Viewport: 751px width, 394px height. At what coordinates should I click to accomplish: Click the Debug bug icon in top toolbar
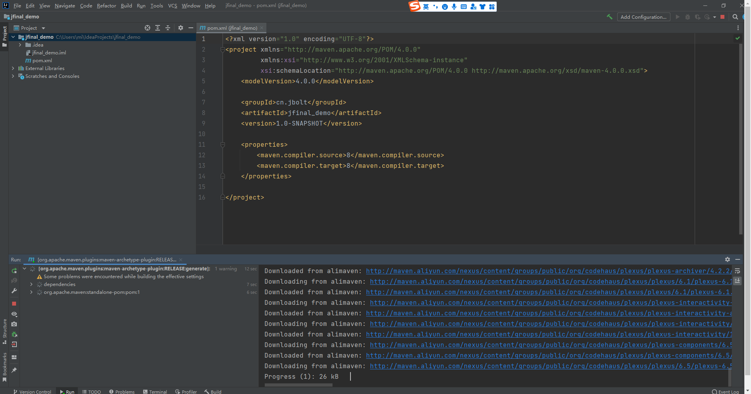(688, 17)
